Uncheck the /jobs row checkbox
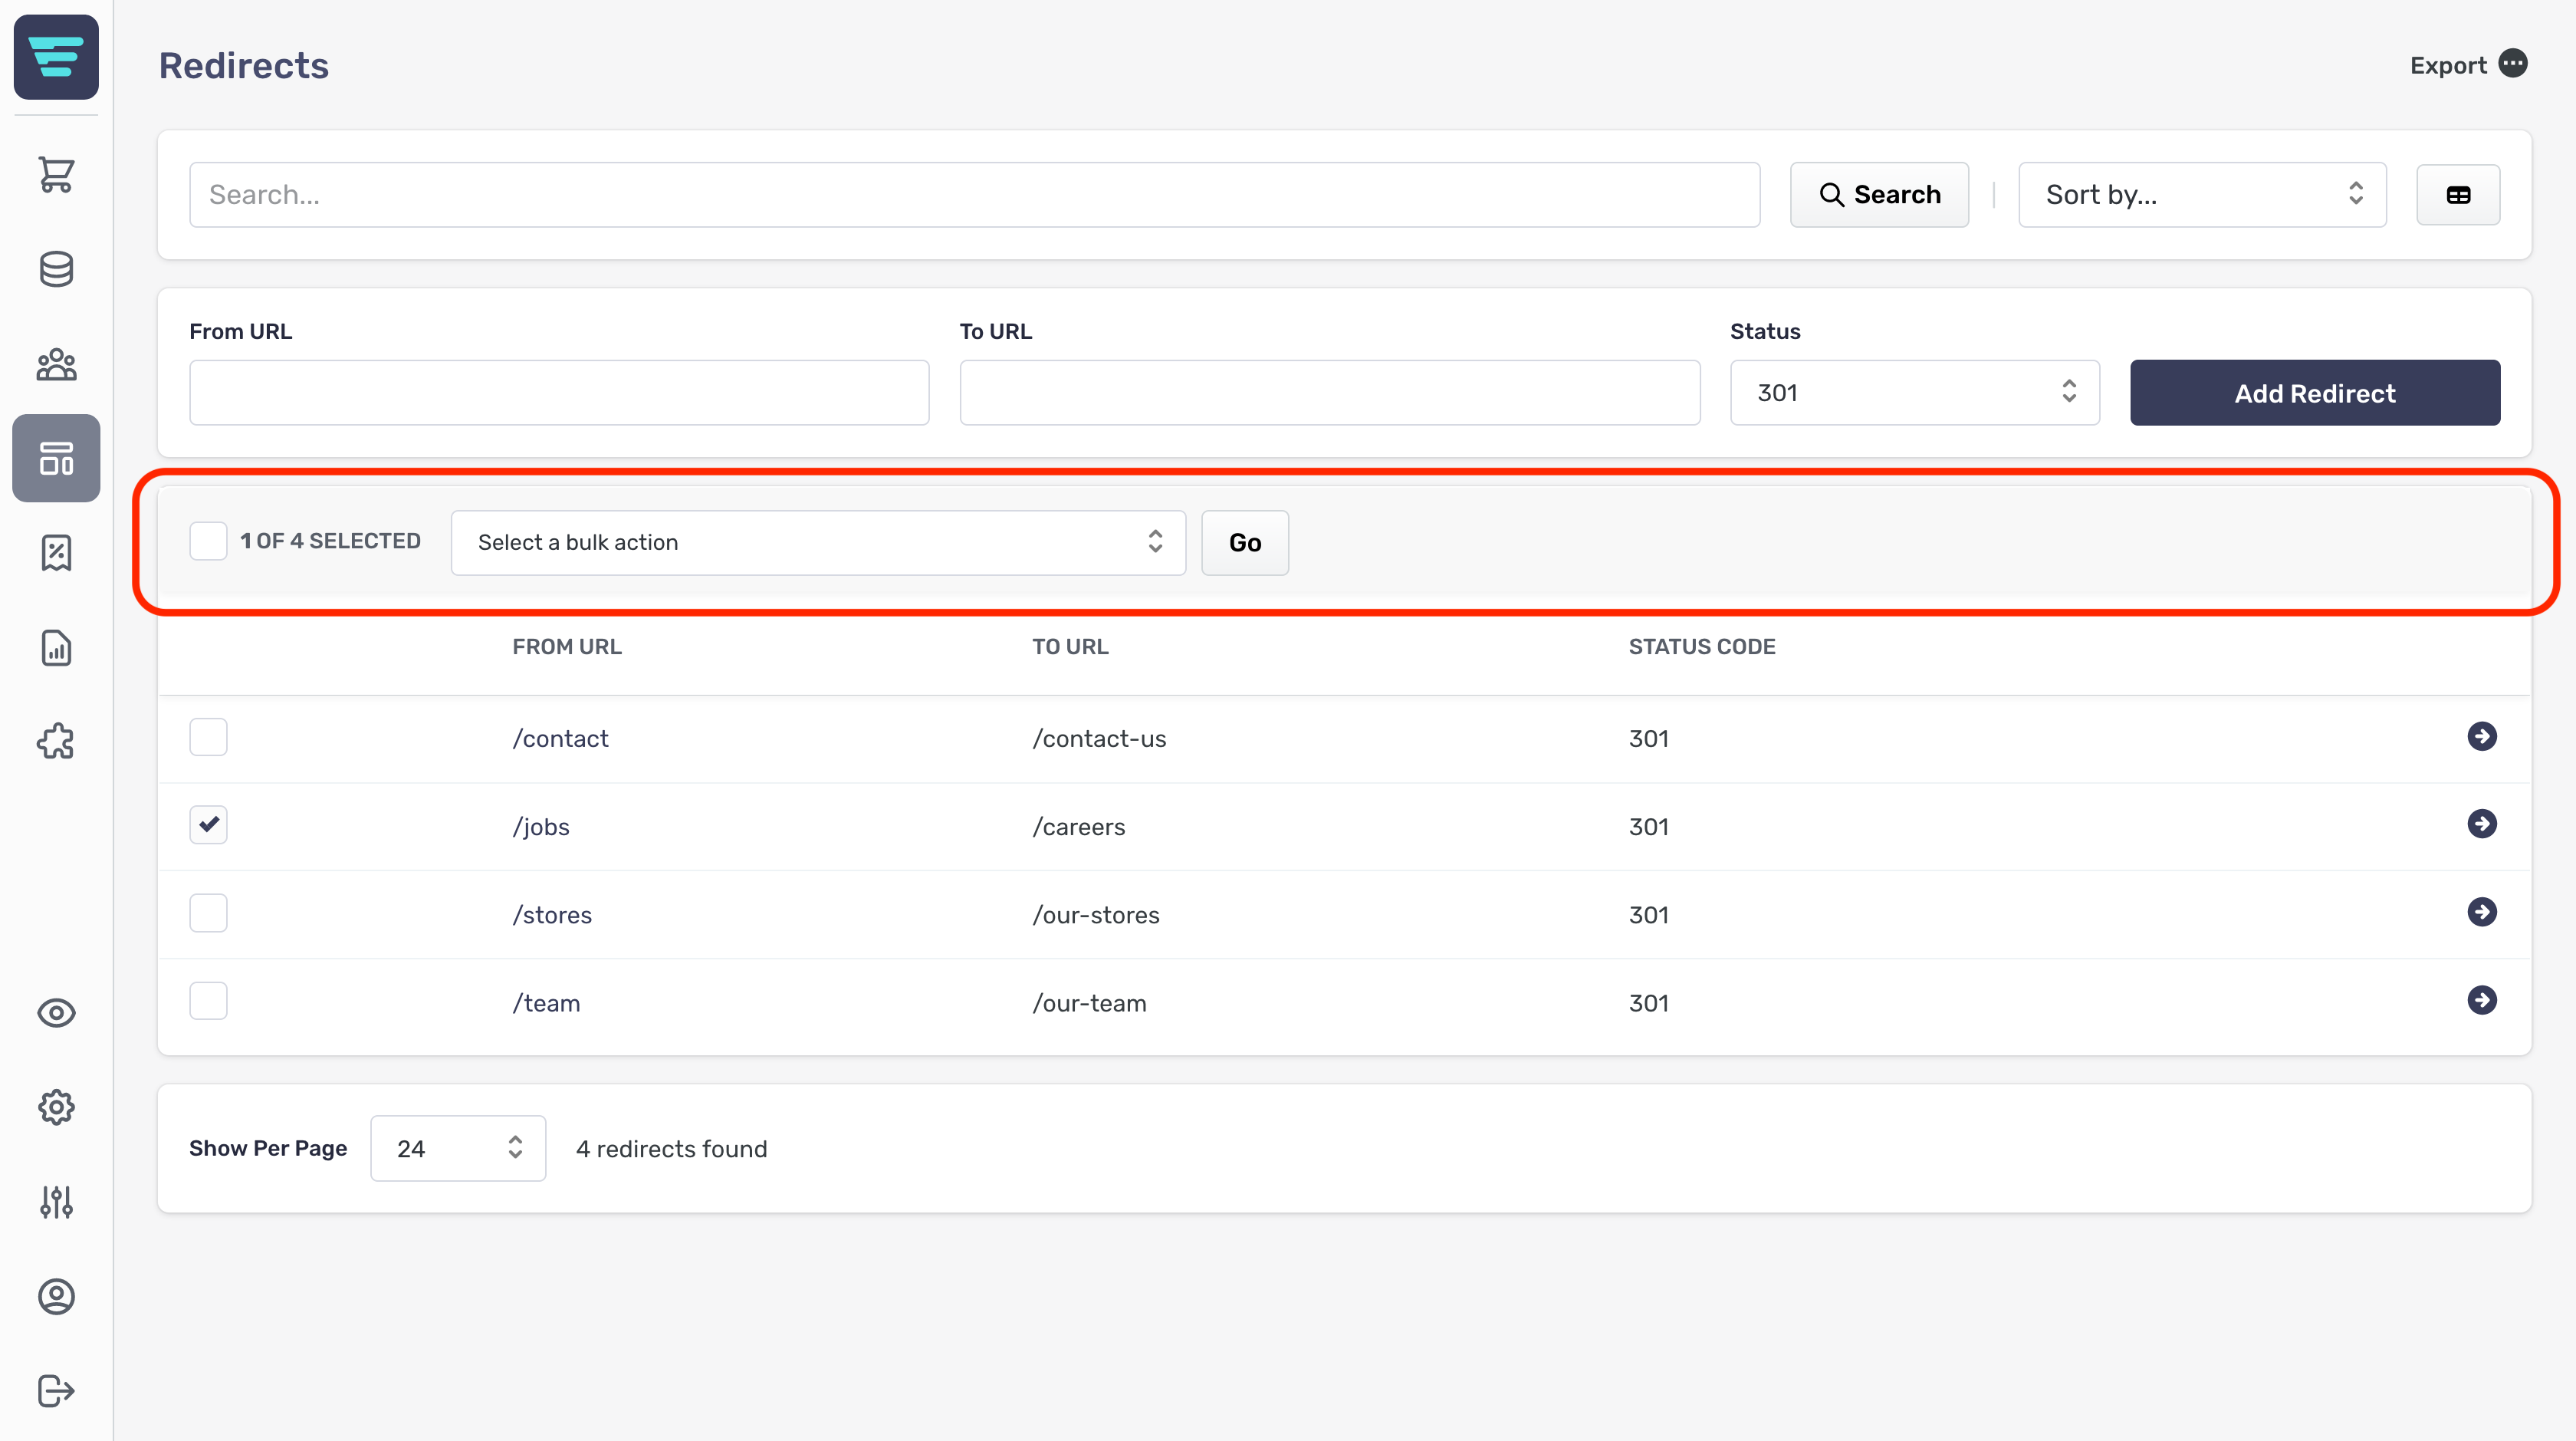 [x=208, y=825]
